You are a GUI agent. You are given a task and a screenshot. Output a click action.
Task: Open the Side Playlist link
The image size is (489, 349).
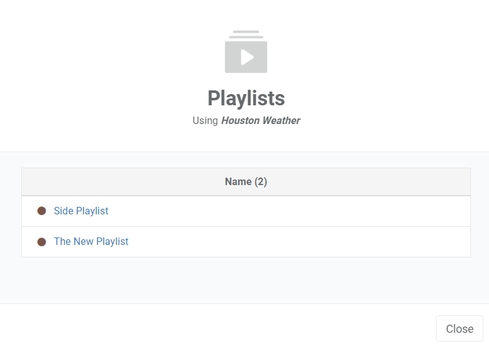tap(81, 211)
